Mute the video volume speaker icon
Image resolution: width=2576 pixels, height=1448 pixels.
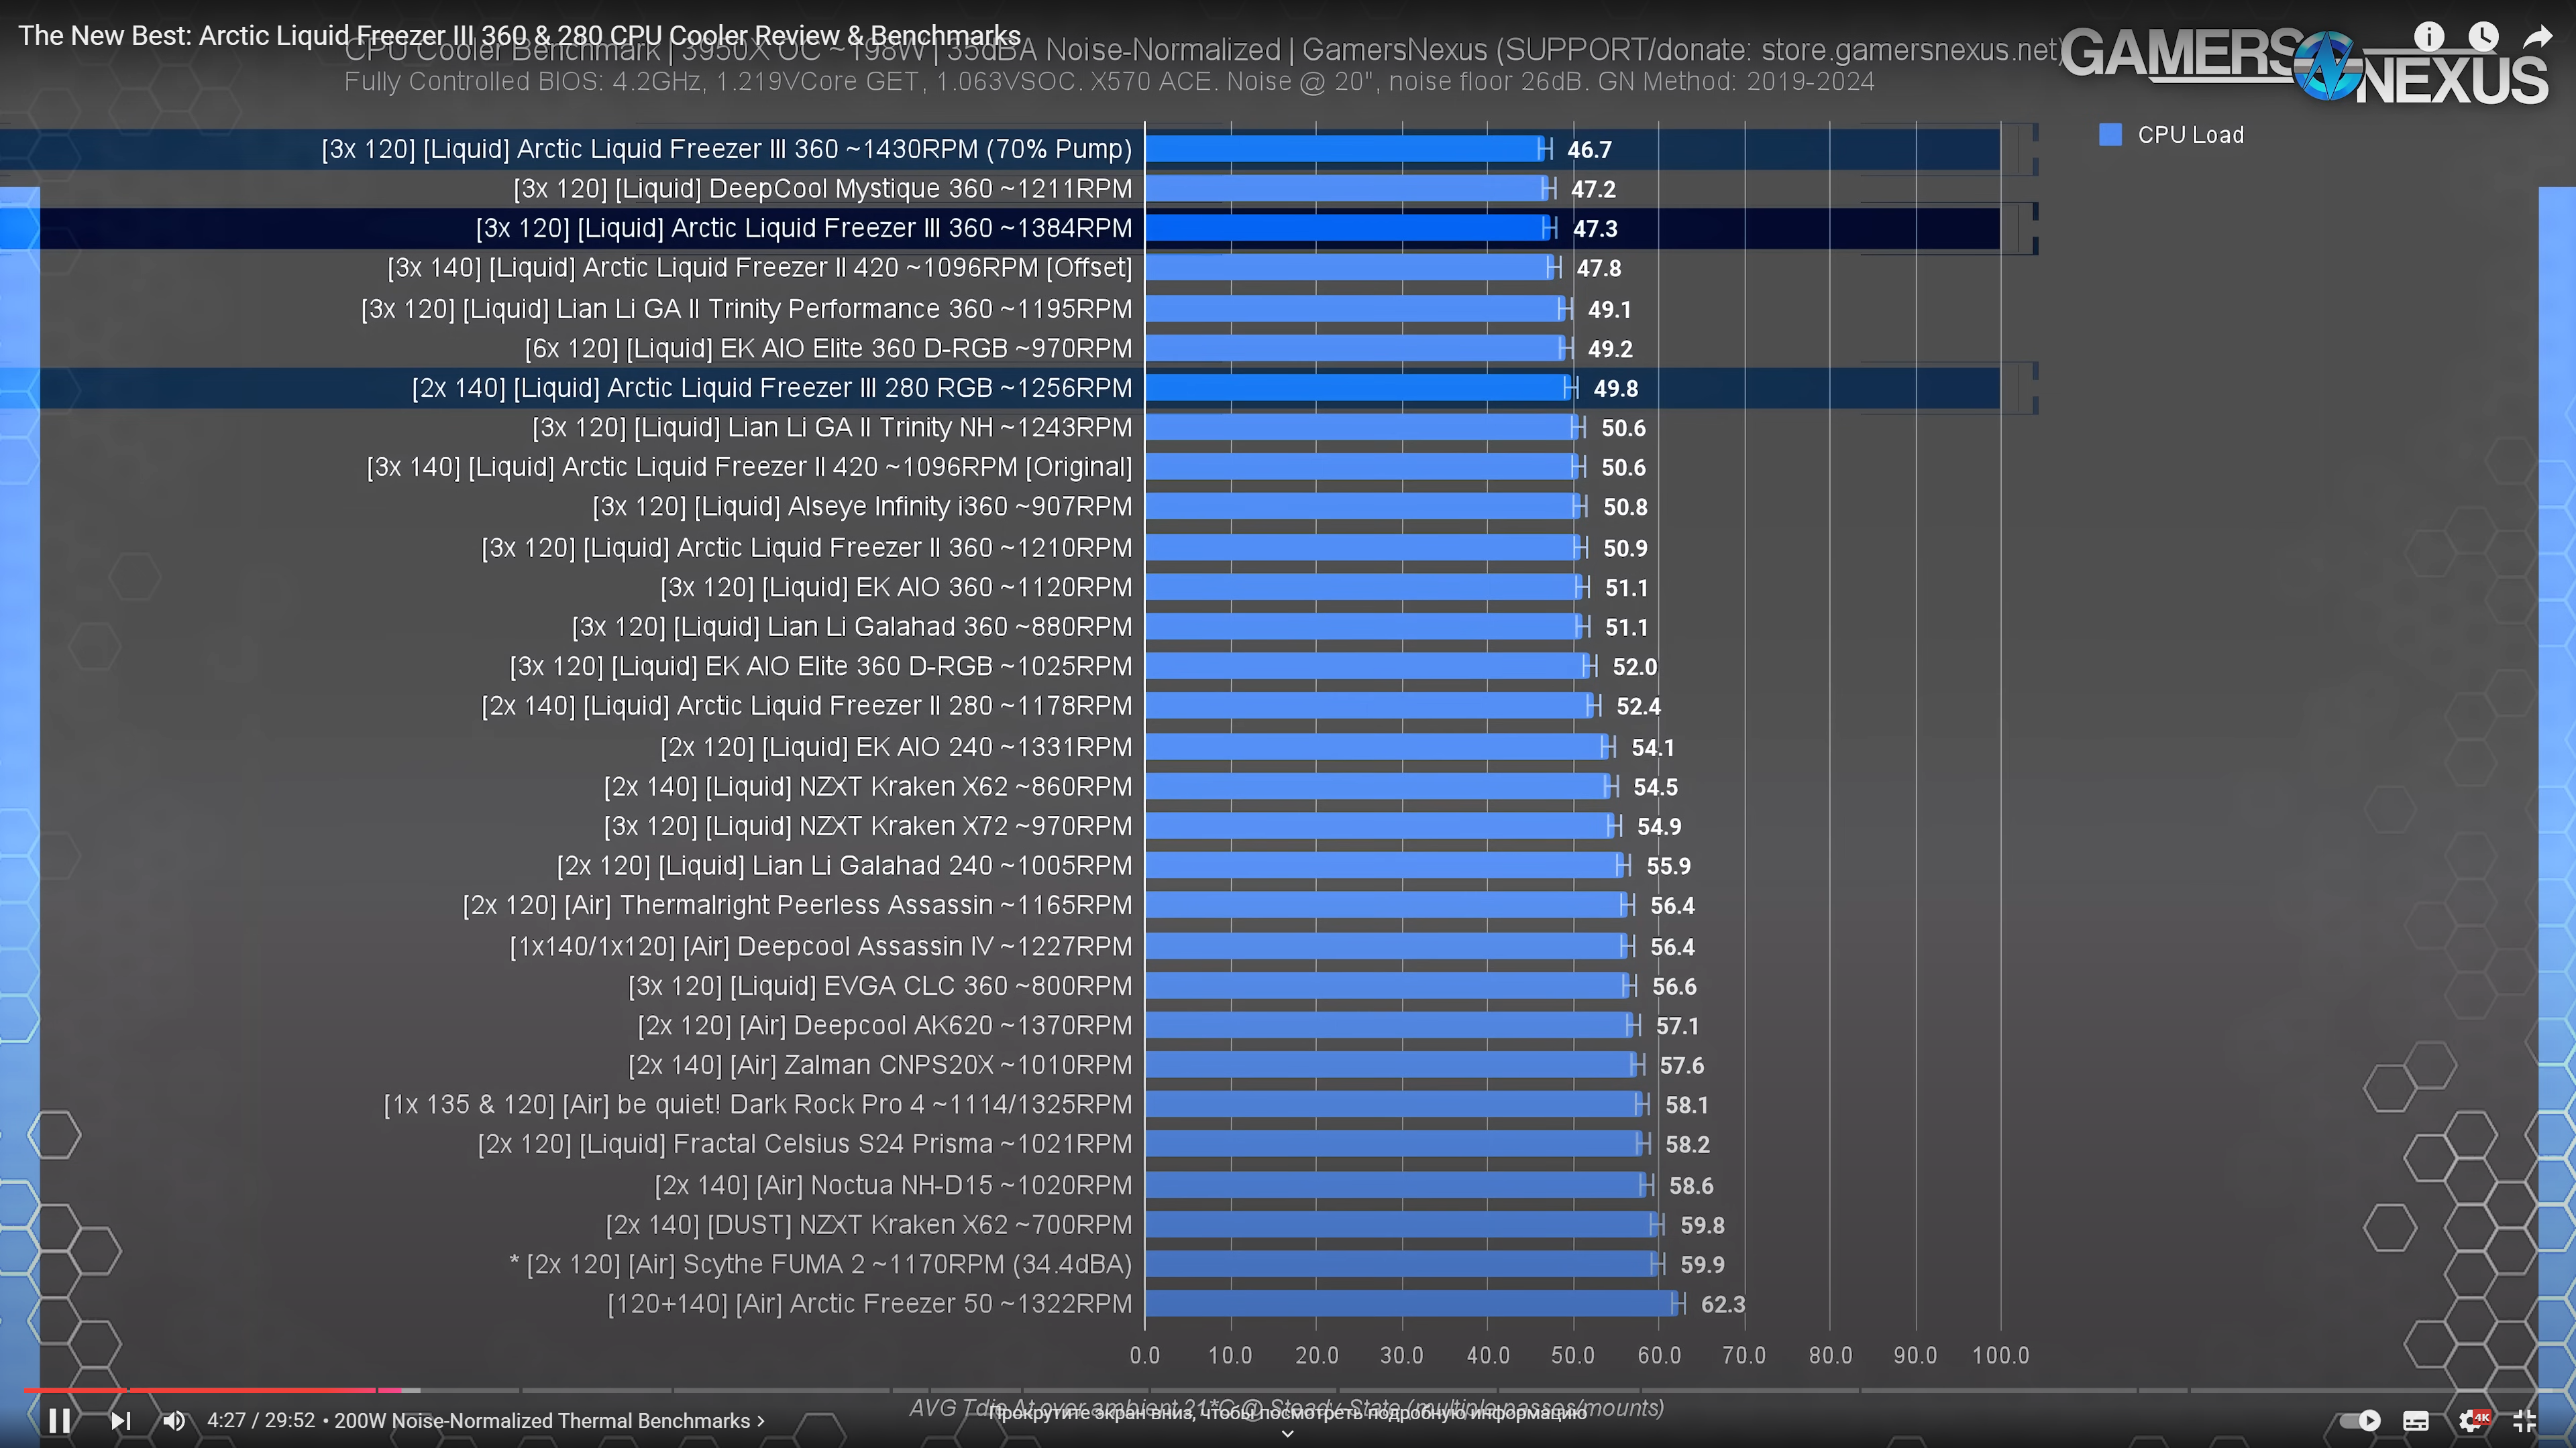pyautogui.click(x=174, y=1420)
